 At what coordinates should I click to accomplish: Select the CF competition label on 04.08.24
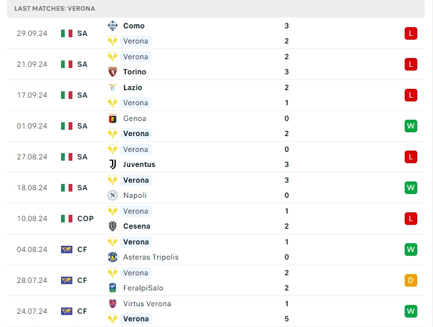pos(82,250)
